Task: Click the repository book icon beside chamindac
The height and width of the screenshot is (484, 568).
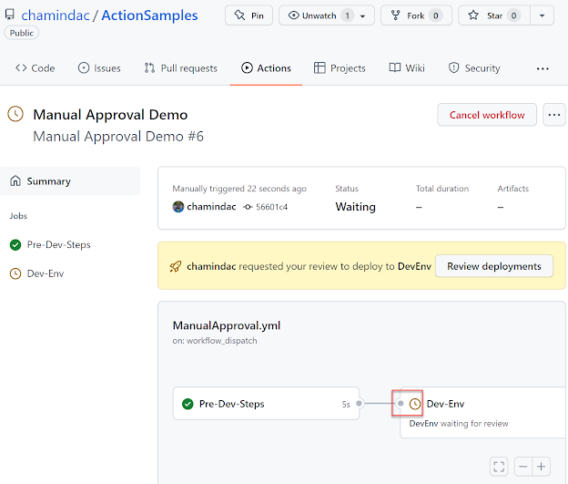Action: coord(10,15)
